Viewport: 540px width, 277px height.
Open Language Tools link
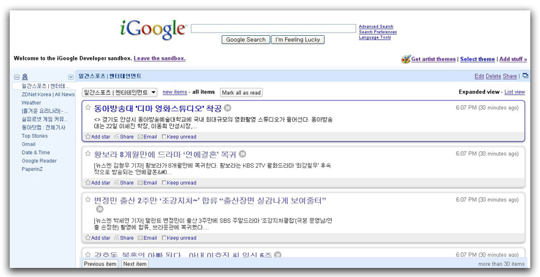pos(375,37)
